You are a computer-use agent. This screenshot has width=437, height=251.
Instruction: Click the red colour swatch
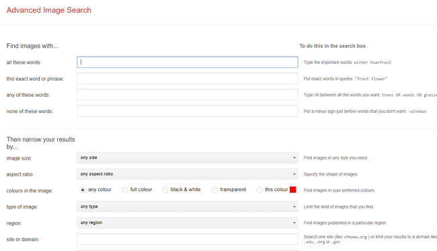pyautogui.click(x=292, y=190)
